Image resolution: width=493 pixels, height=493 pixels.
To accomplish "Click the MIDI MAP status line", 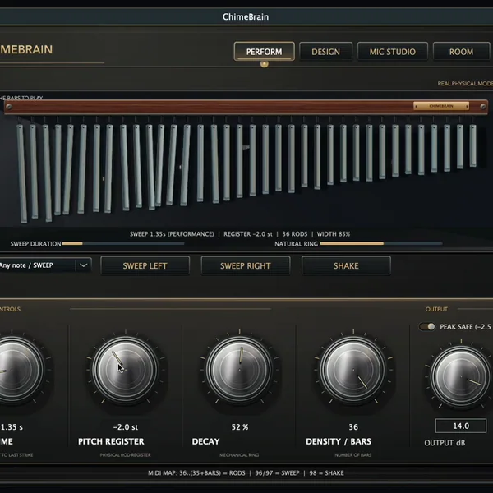I will pos(246,473).
